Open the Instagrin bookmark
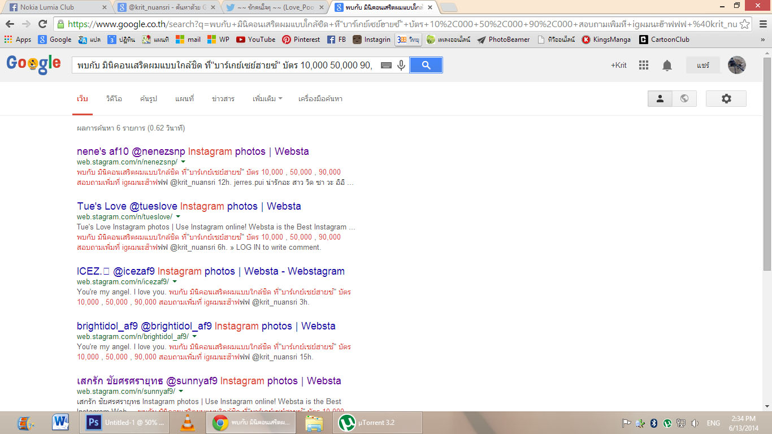Viewport: 772px width, 434px height. click(371, 40)
